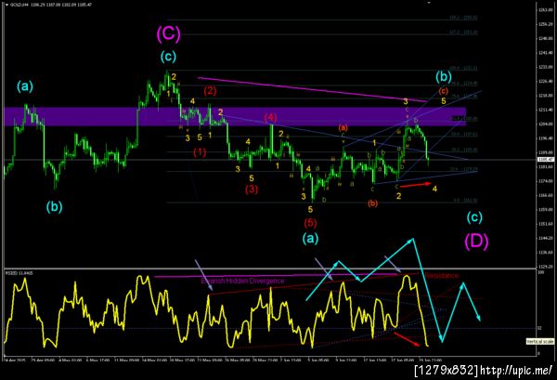This screenshot has height=380, width=557.
Task: Click the 1204.00 price scale value
Action: pyautogui.click(x=546, y=124)
